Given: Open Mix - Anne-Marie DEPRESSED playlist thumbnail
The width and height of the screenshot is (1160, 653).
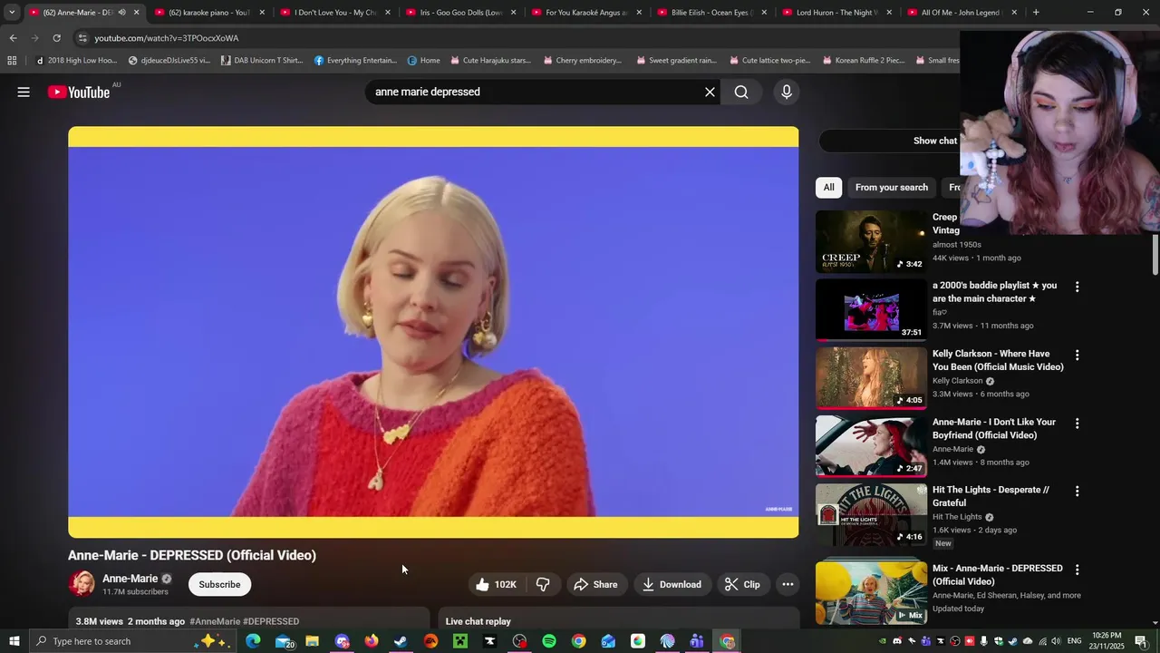Looking at the screenshot, I should pyautogui.click(x=871, y=592).
